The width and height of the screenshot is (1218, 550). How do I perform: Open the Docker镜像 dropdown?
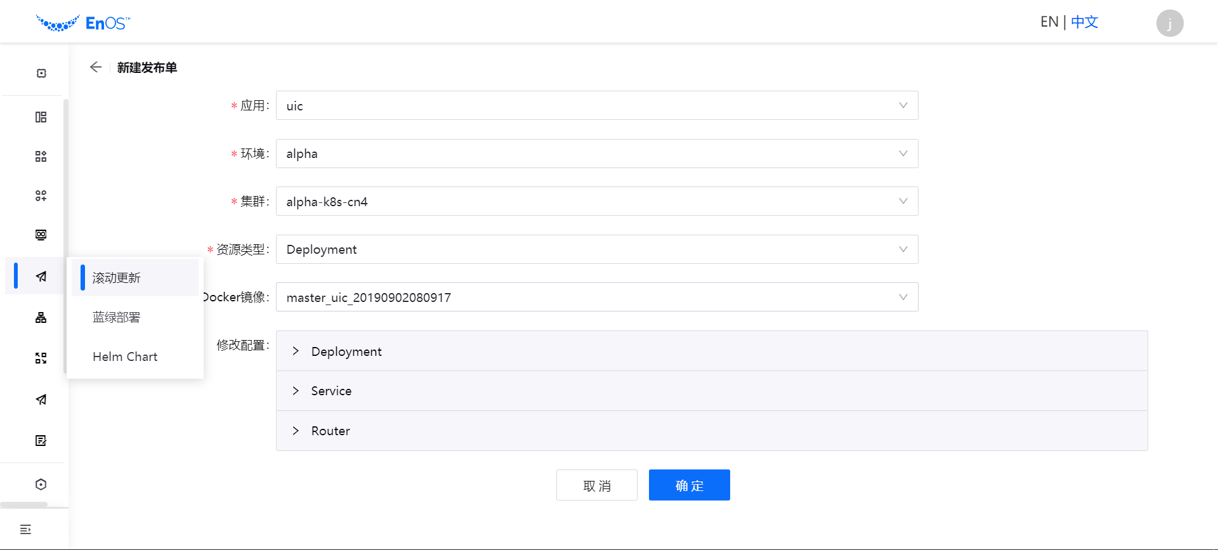(x=596, y=297)
